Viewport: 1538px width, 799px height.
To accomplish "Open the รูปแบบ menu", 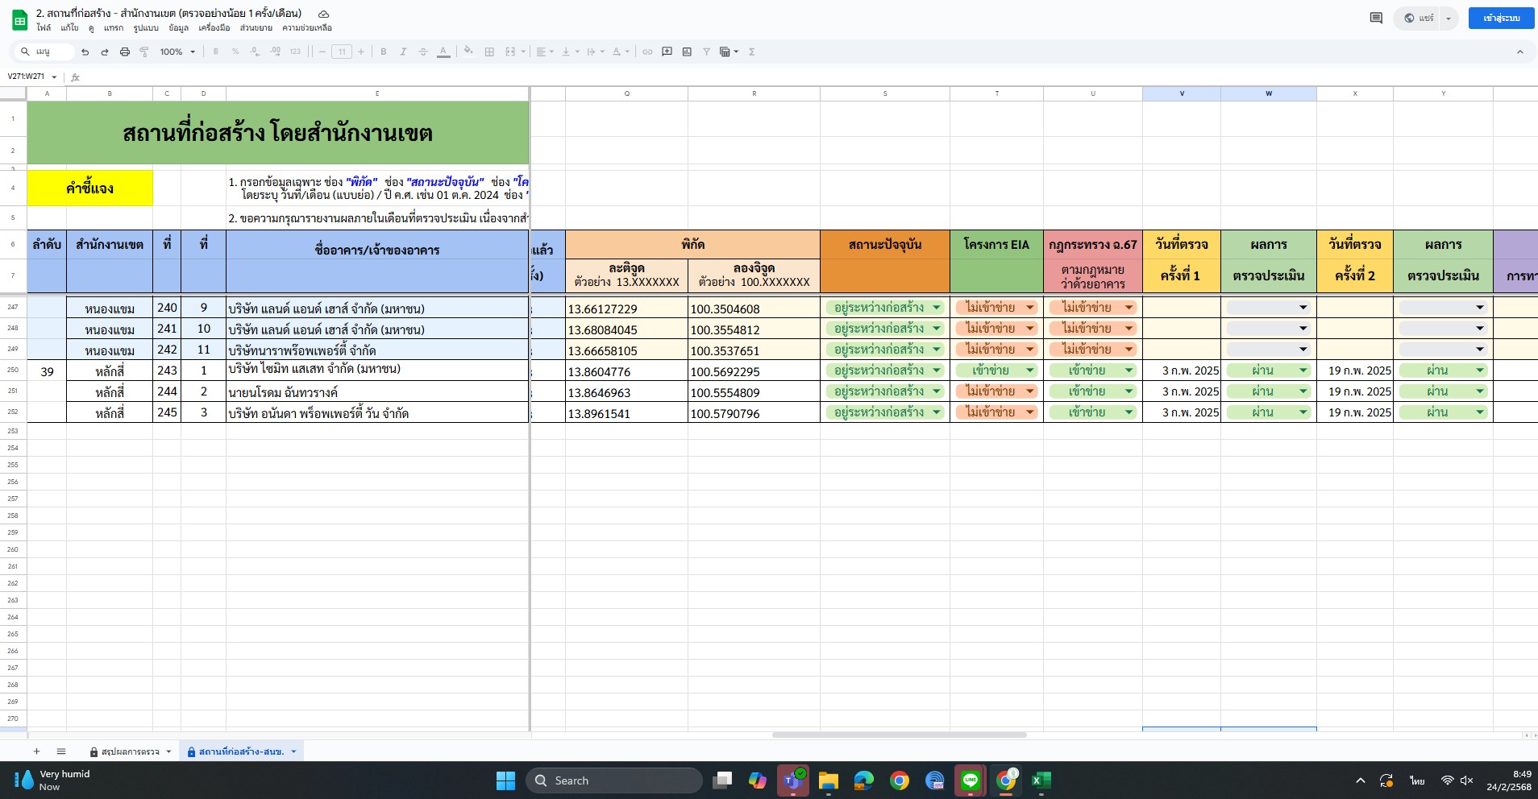I will 146,27.
